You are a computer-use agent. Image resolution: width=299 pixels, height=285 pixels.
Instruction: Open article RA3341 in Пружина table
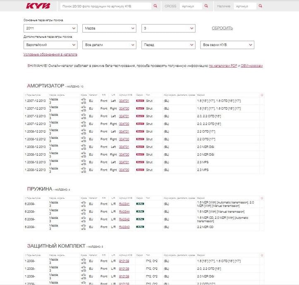pos(124,204)
